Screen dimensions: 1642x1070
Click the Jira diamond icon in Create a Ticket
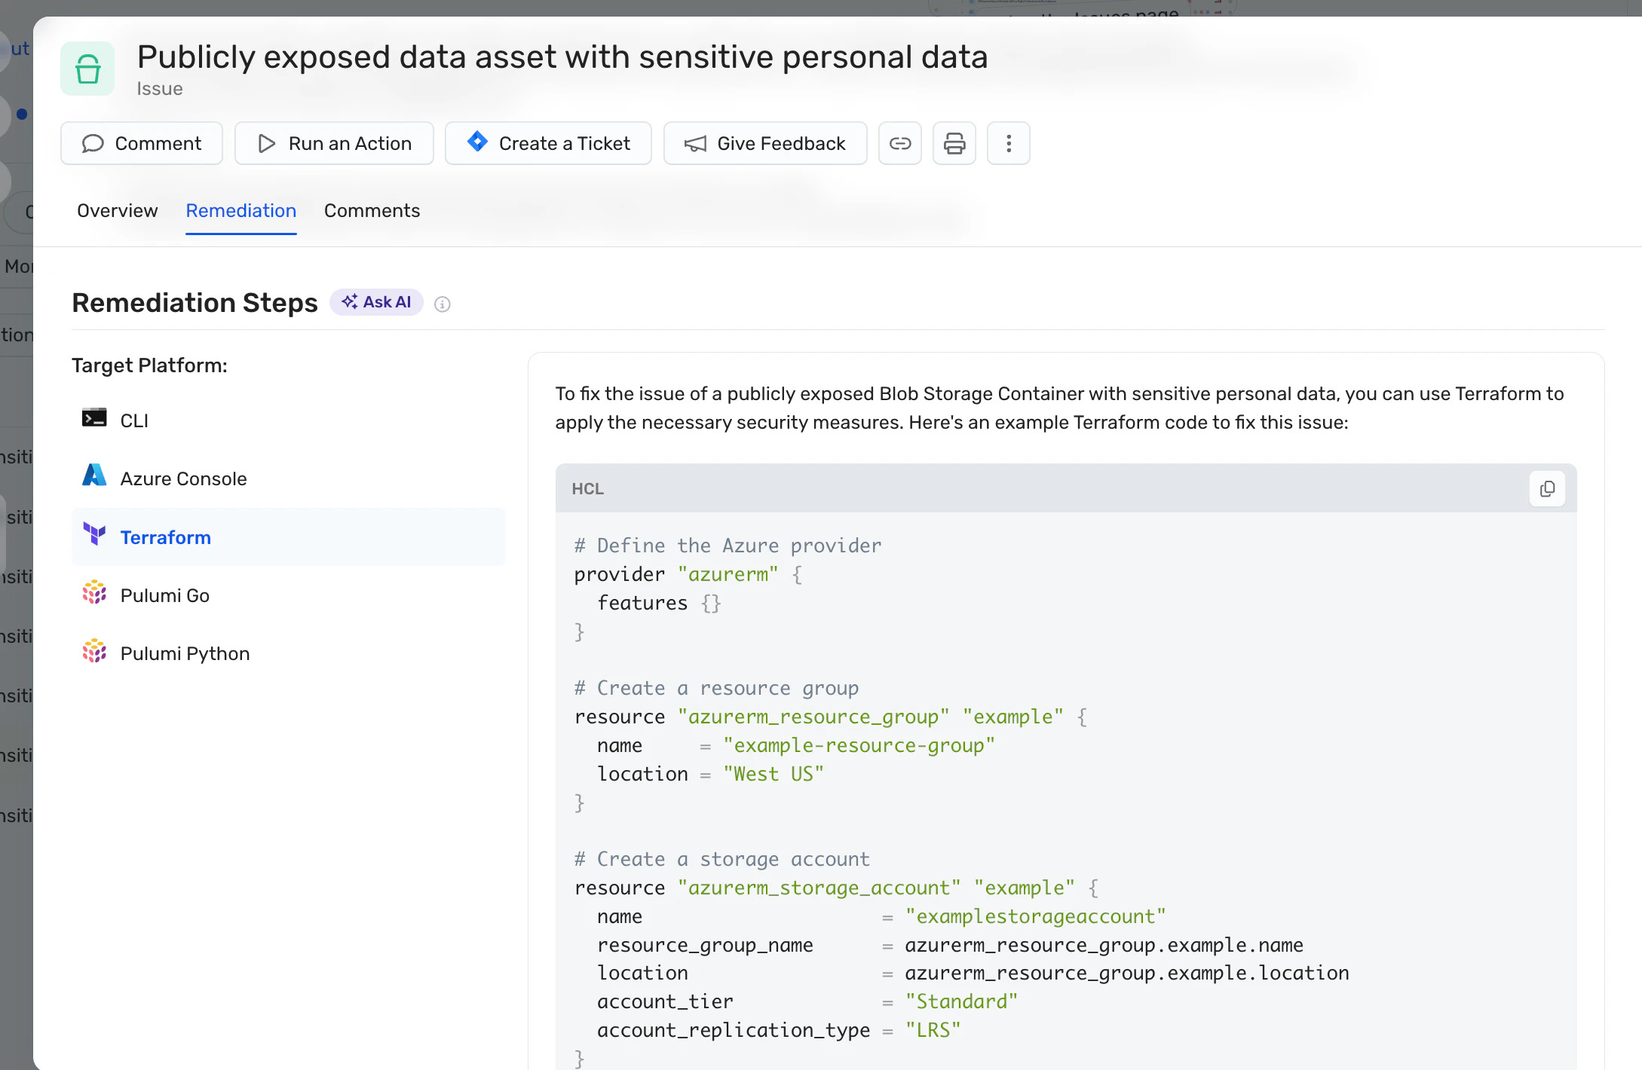[477, 141]
